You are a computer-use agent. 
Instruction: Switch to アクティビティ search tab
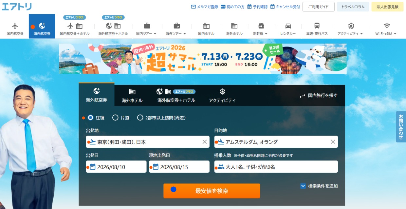222,95
